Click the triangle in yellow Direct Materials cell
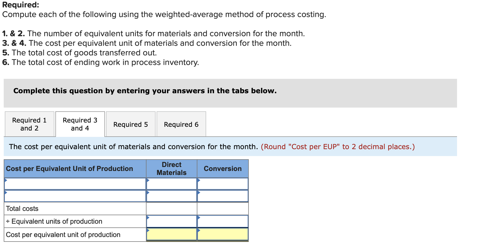The height and width of the screenshot is (245, 481). click(148, 231)
